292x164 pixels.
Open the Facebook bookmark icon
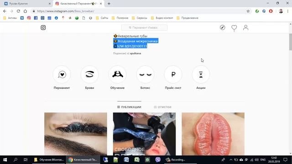36,18
